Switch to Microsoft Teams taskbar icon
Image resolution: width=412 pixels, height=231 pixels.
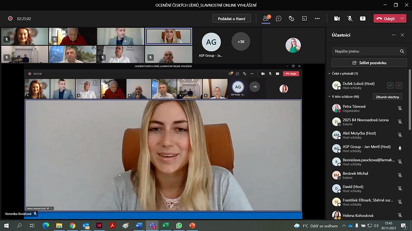[152, 226]
